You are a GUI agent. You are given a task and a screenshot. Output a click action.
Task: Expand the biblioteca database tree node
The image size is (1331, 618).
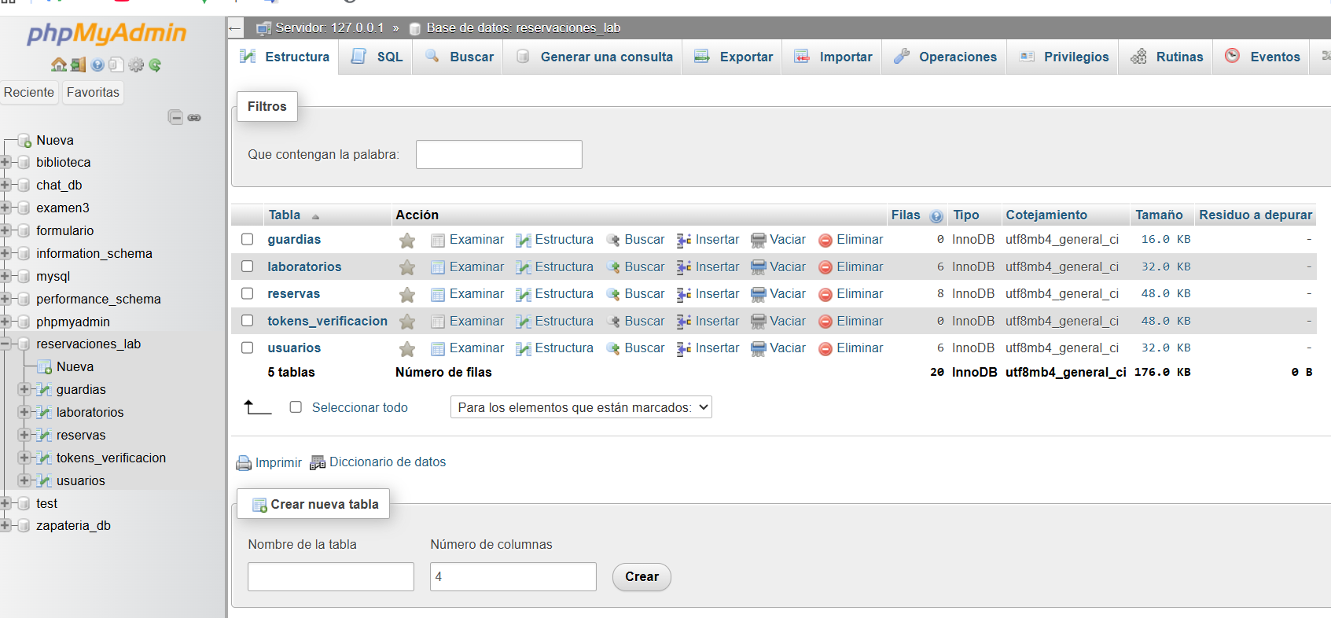click(6, 163)
